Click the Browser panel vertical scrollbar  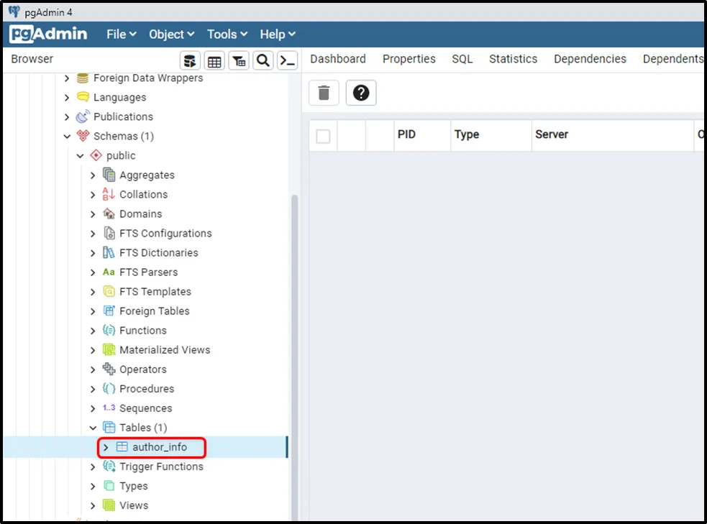[294, 323]
